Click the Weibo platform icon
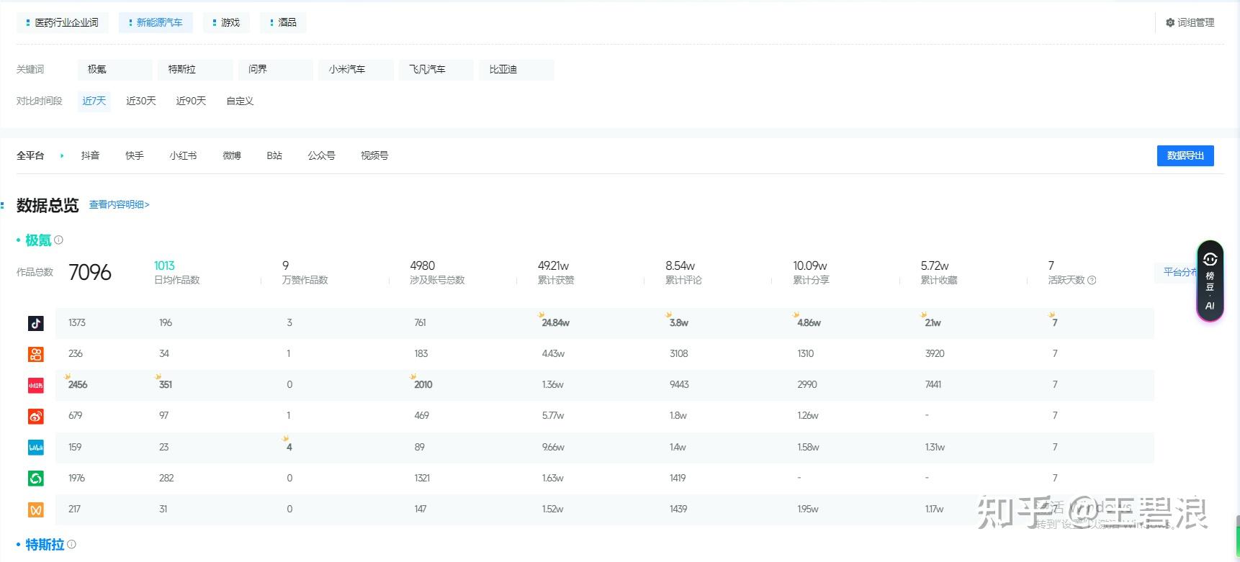This screenshot has width=1240, height=562. click(36, 416)
